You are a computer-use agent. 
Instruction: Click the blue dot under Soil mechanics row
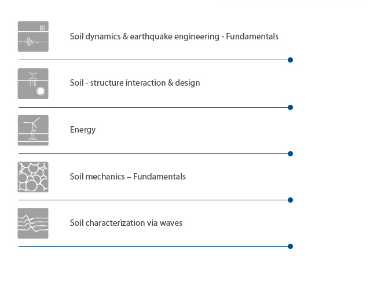coord(291,200)
